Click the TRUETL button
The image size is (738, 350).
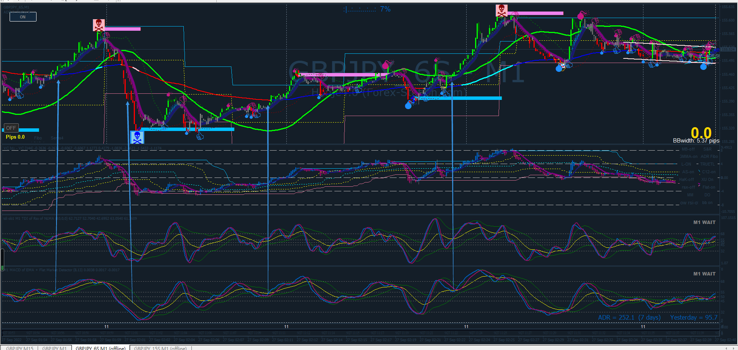point(708,164)
